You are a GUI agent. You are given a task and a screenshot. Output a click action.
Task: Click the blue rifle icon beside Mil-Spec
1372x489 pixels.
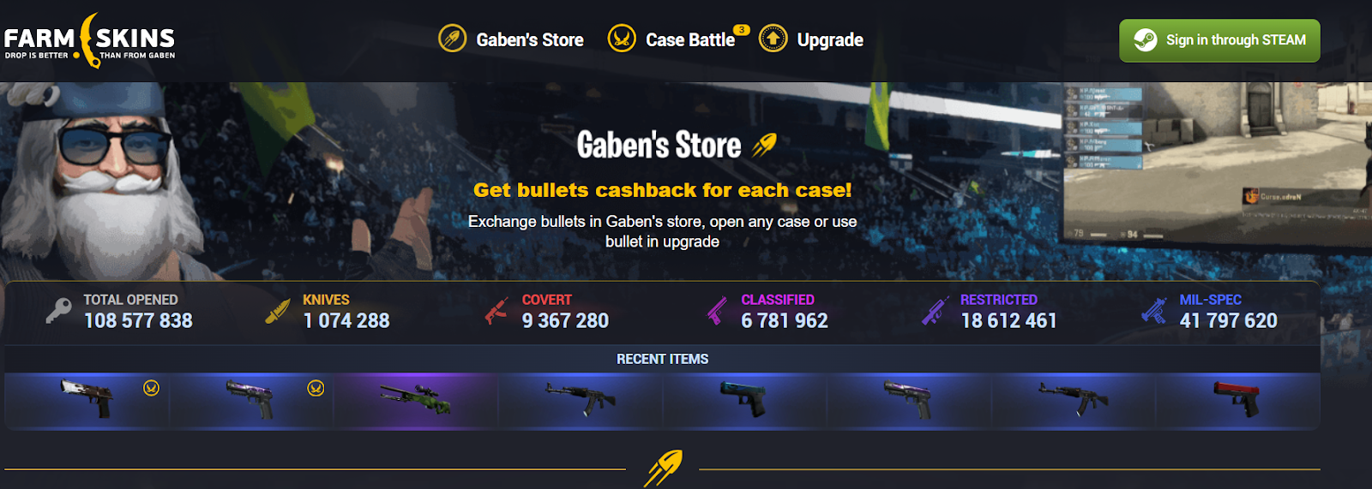pyautogui.click(x=1154, y=311)
